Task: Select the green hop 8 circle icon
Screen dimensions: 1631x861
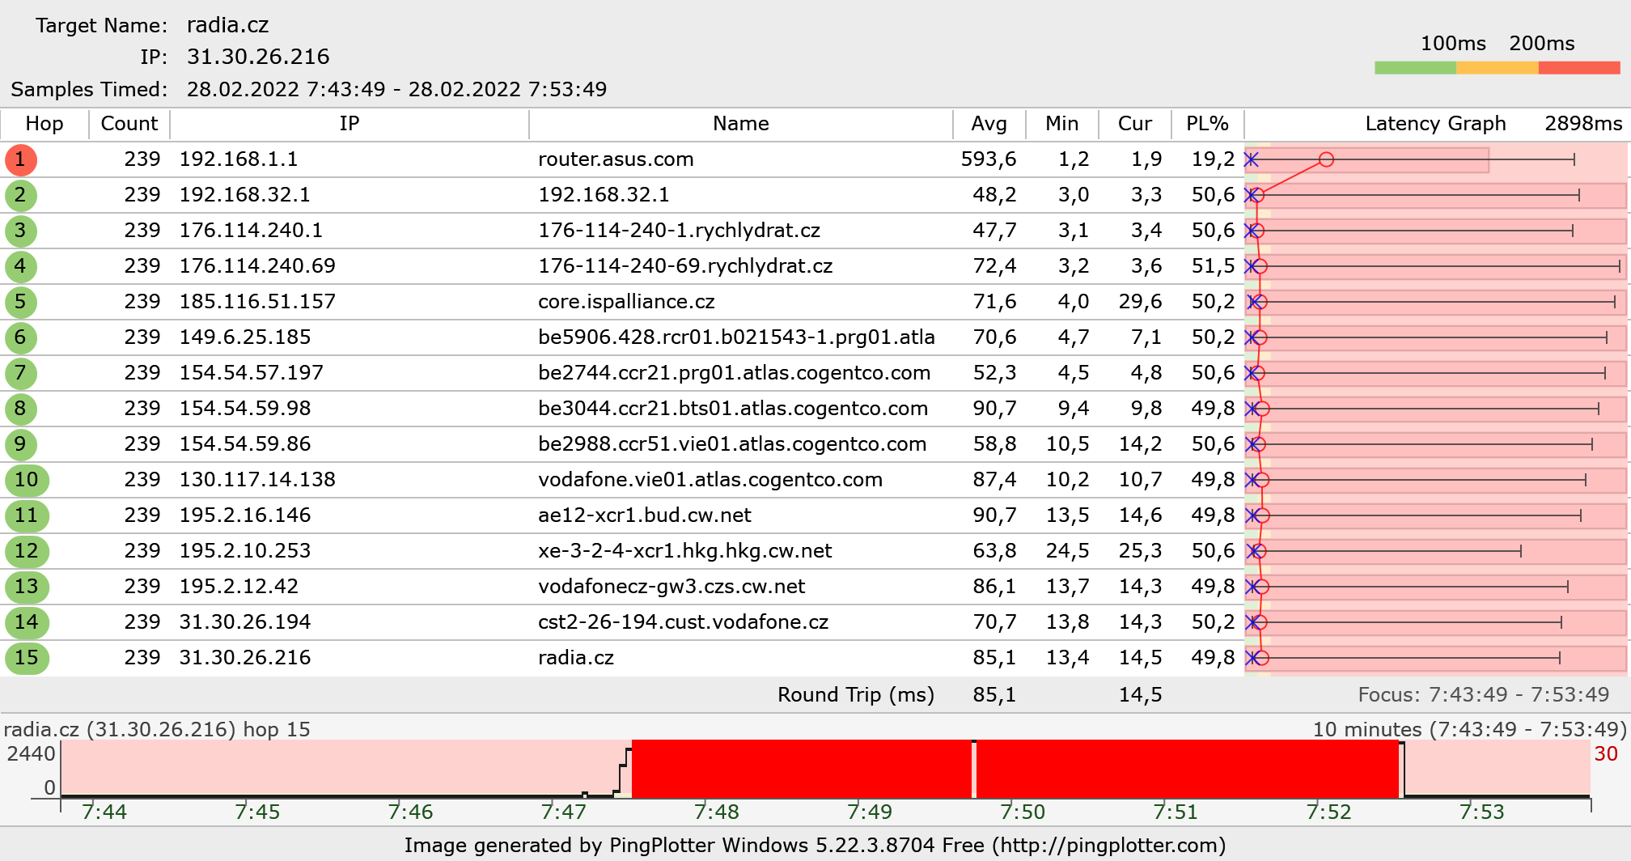Action: pos(20,409)
